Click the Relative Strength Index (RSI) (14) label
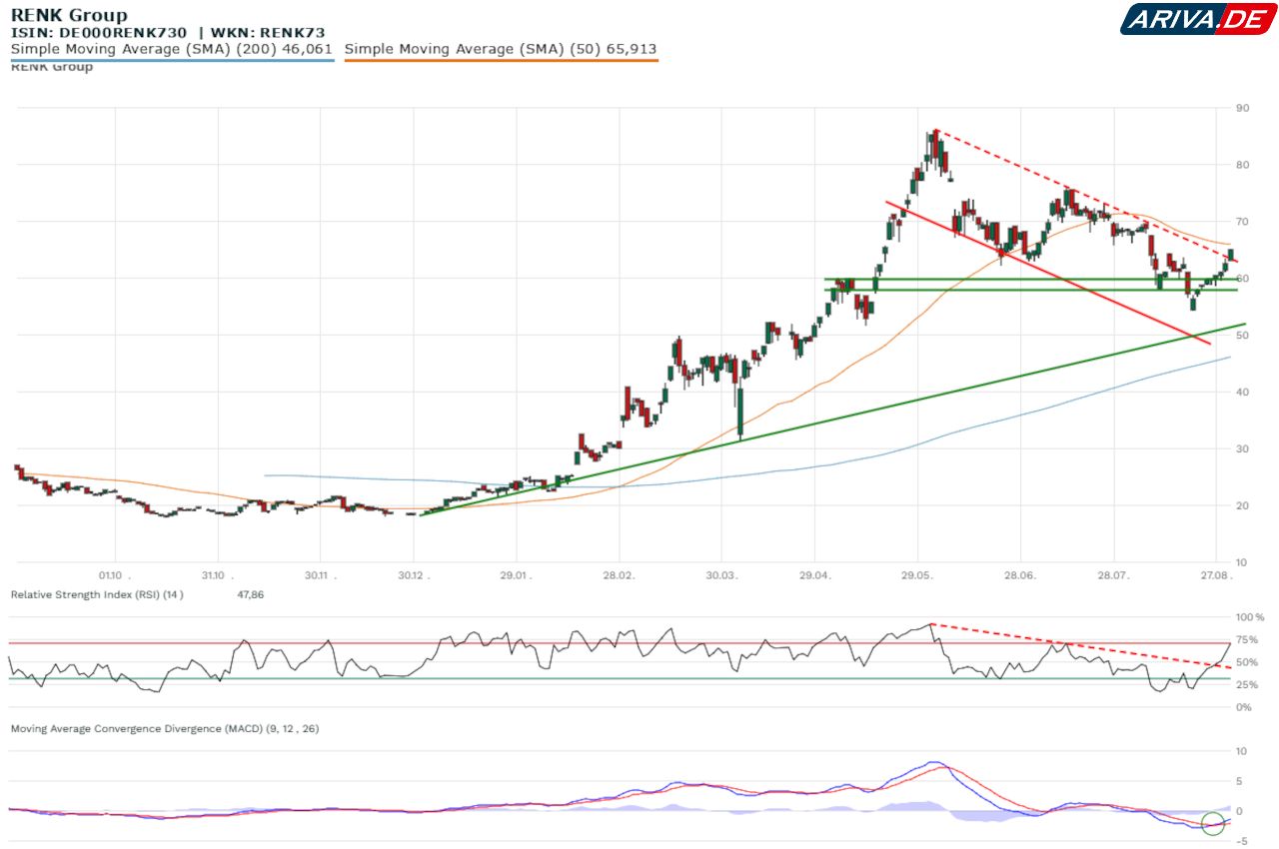 [97, 594]
